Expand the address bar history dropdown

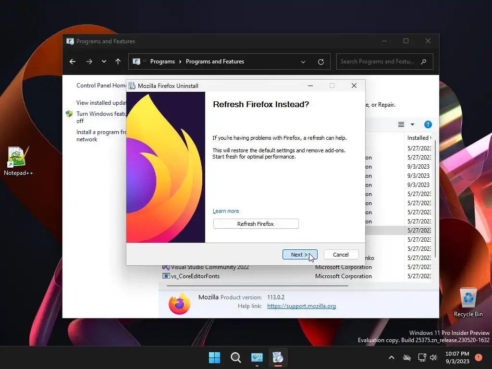point(303,62)
